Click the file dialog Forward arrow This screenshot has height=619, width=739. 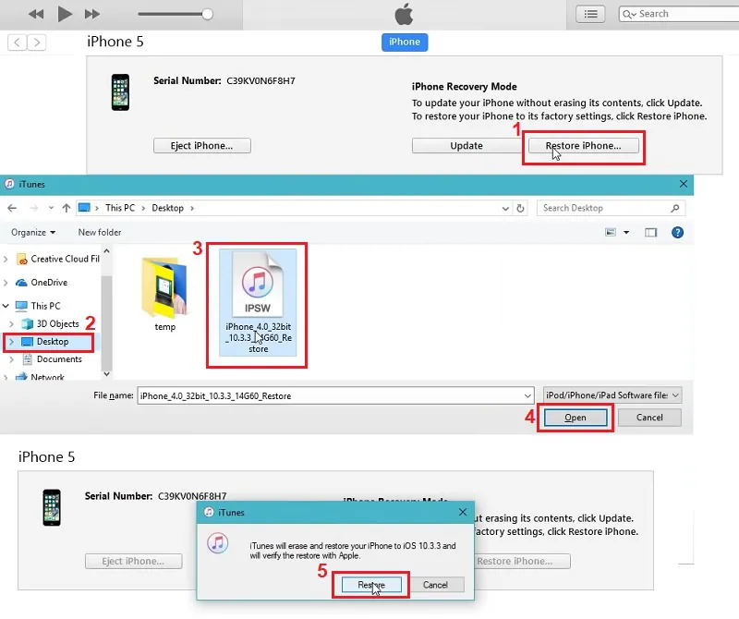(x=34, y=208)
